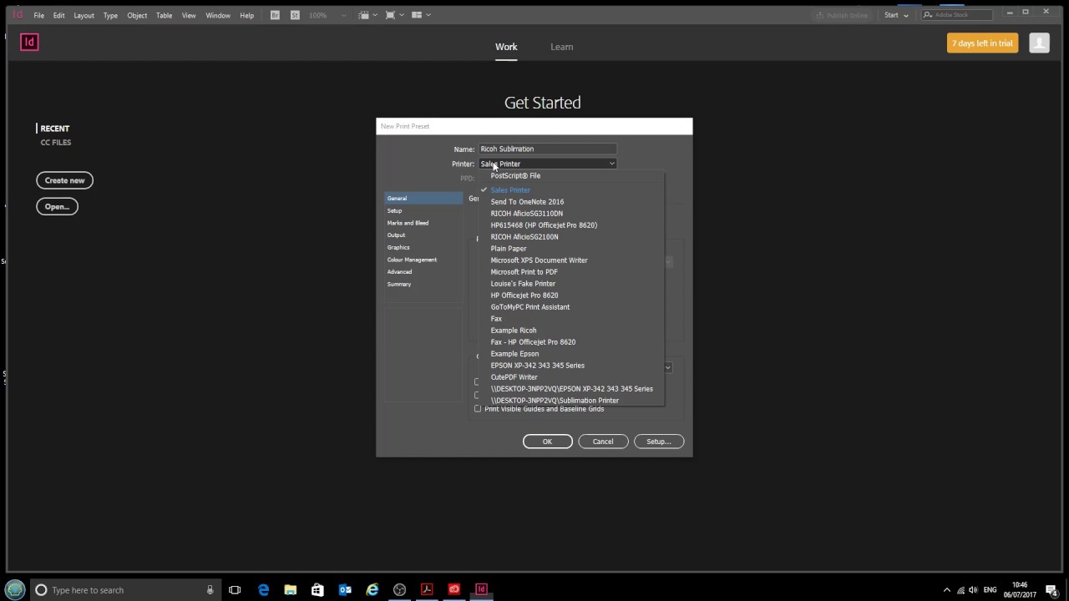Open the Start workspace switcher dropdown
1069x601 pixels.
click(895, 15)
